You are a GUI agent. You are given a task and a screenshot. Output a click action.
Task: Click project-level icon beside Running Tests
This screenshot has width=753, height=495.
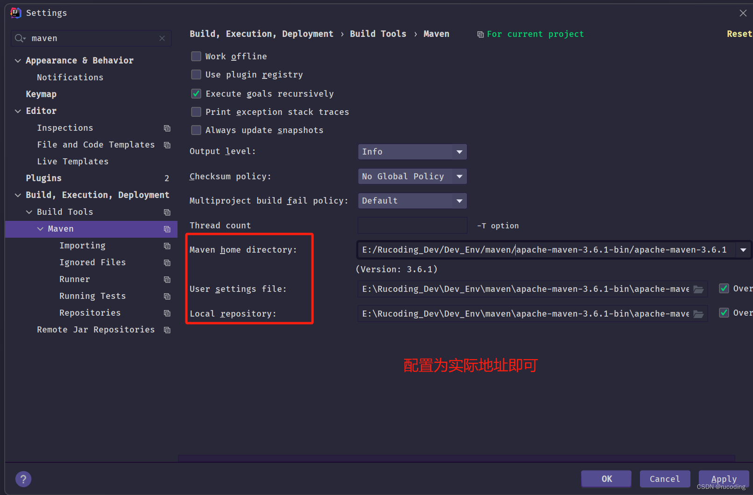tap(167, 296)
